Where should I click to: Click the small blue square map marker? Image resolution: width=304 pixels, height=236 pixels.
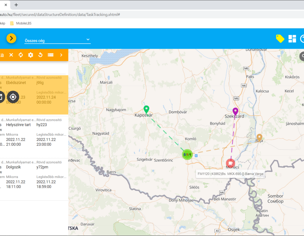click(x=196, y=155)
